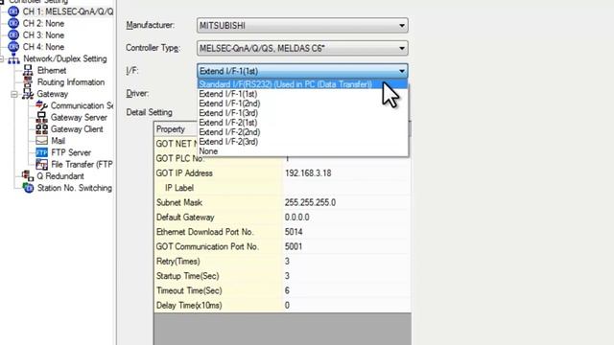This screenshot has width=614, height=345.
Task: Open Routing Information tree item
Action: (71, 82)
